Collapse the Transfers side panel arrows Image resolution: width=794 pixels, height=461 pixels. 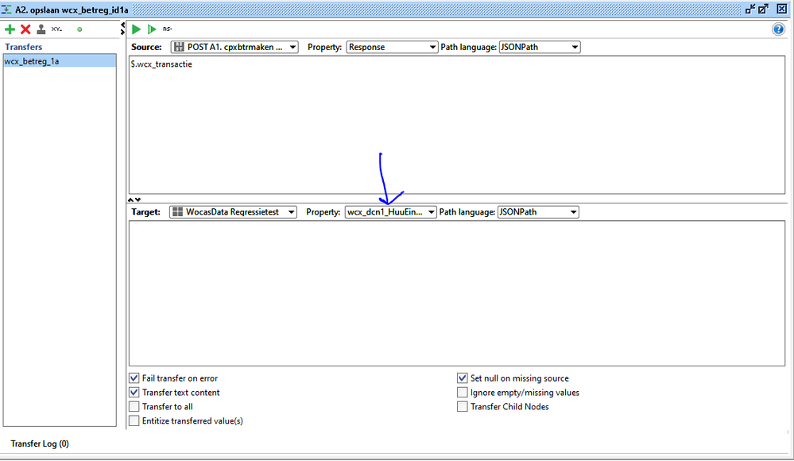(x=122, y=29)
